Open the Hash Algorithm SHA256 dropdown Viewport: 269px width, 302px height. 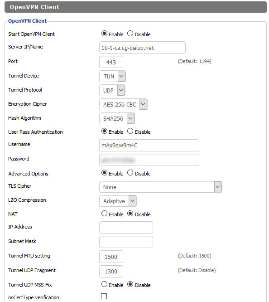tap(117, 118)
